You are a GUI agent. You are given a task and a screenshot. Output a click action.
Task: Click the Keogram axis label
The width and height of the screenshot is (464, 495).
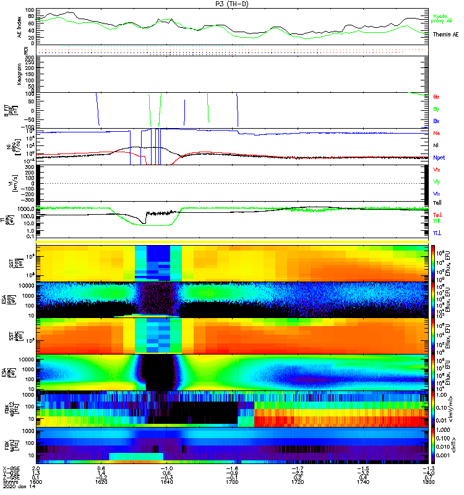(x=19, y=74)
